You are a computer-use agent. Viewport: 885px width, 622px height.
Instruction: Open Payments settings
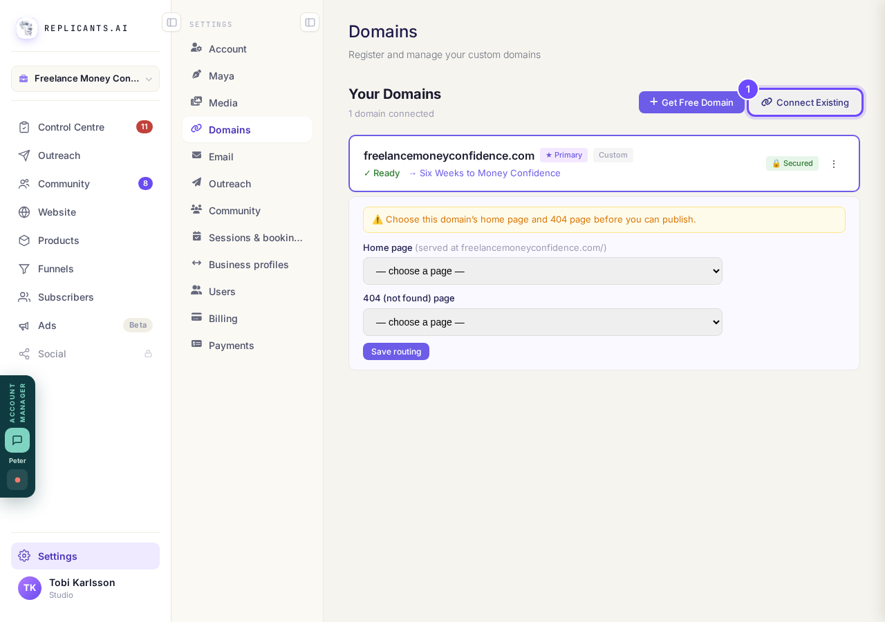coord(247,346)
